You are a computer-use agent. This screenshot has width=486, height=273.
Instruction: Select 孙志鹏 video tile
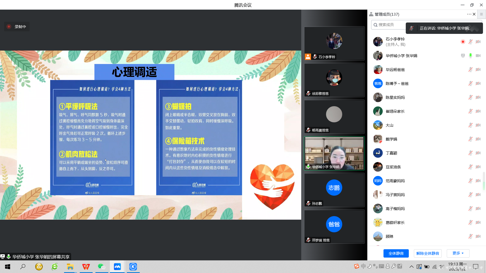pos(334,190)
